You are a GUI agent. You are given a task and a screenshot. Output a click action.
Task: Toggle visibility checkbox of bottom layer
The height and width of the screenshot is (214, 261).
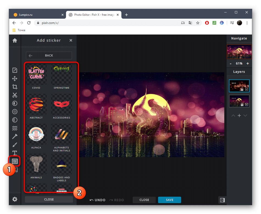pyautogui.click(x=247, y=104)
